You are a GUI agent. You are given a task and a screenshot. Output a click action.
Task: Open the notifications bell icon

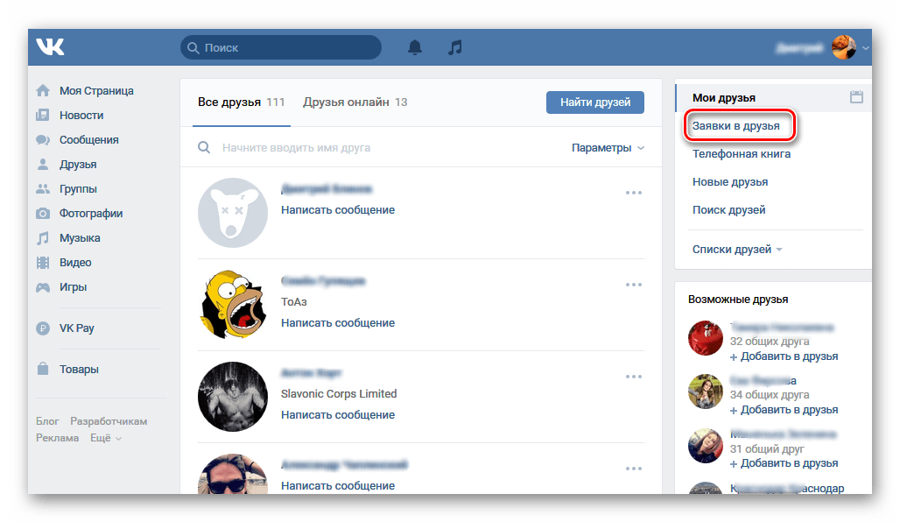click(x=414, y=48)
